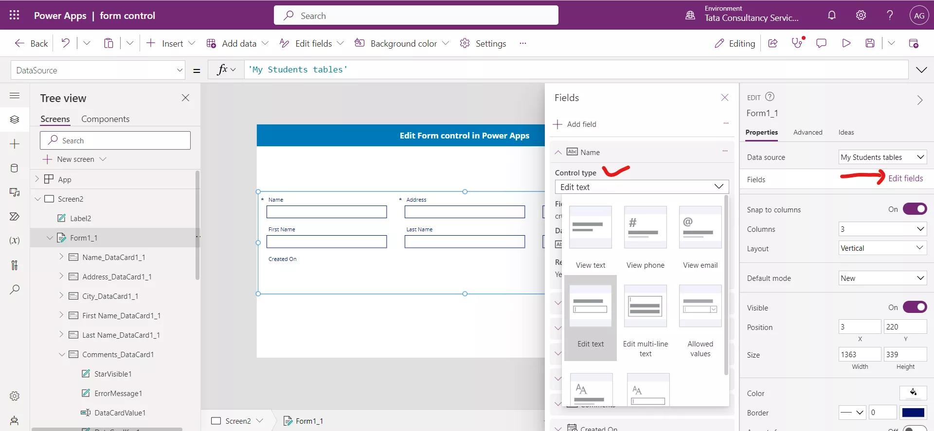Open the App checker stethoscope icon
This screenshot has height=431, width=934.
tap(797, 43)
